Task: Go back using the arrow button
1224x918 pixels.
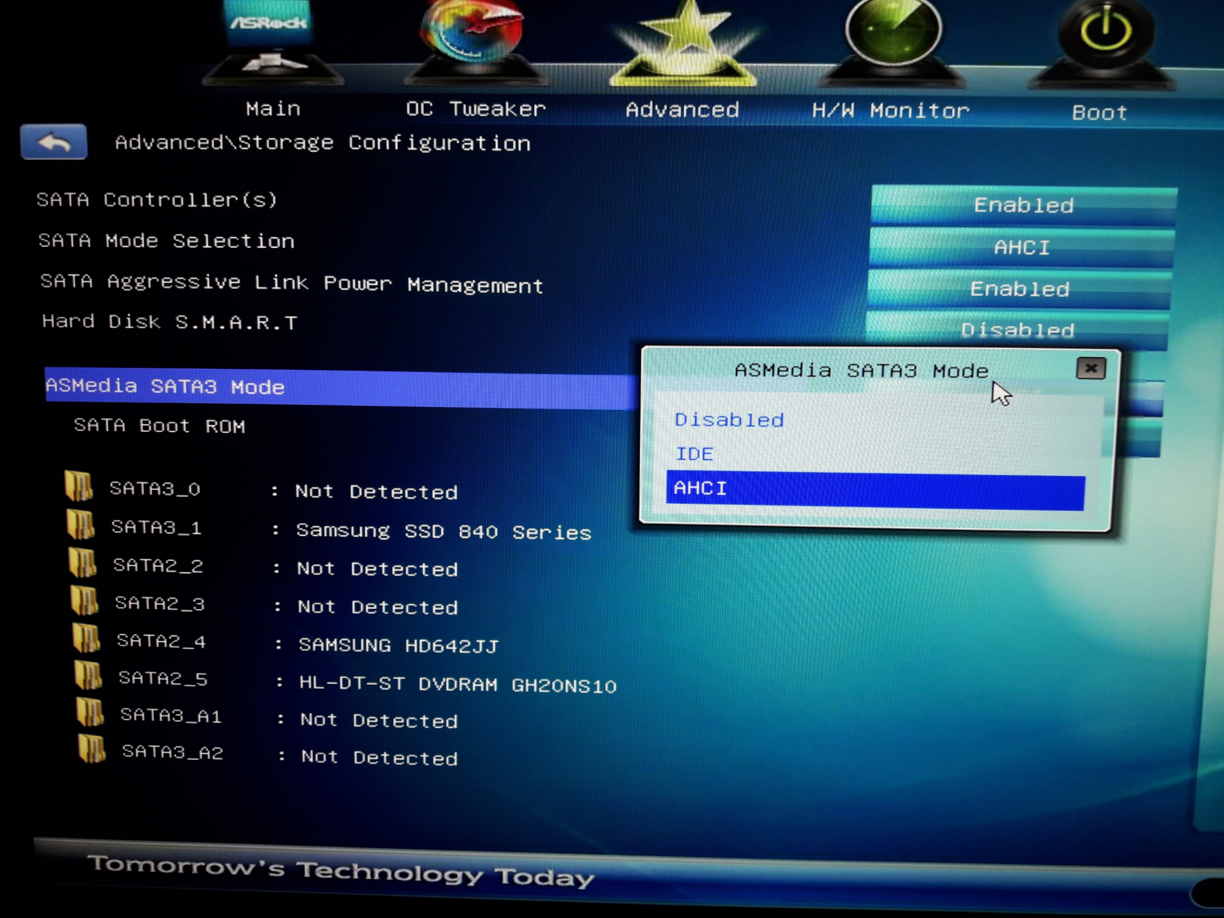Action: tap(54, 142)
